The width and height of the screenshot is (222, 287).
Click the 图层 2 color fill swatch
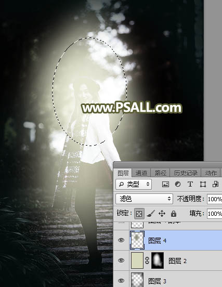pos(137,260)
